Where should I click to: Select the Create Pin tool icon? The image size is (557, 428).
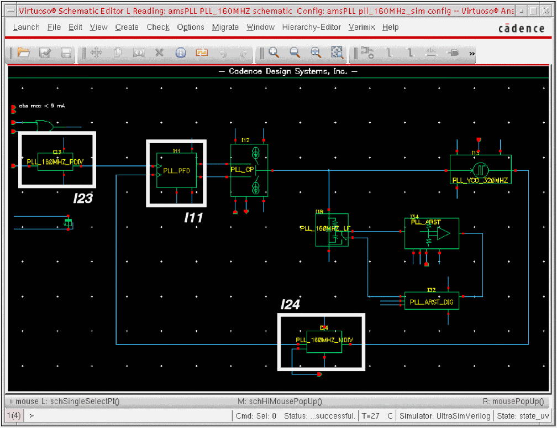(453, 53)
